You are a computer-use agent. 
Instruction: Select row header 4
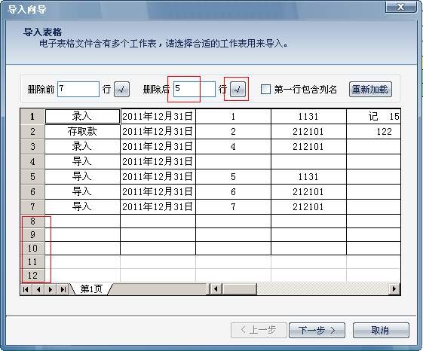32,162
